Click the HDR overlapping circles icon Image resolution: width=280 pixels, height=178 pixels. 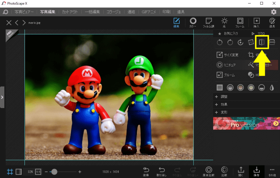coord(251,75)
